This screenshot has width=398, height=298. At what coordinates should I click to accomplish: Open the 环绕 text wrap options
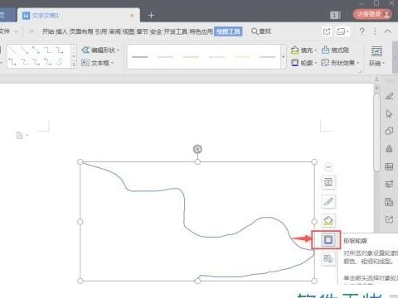click(x=376, y=56)
